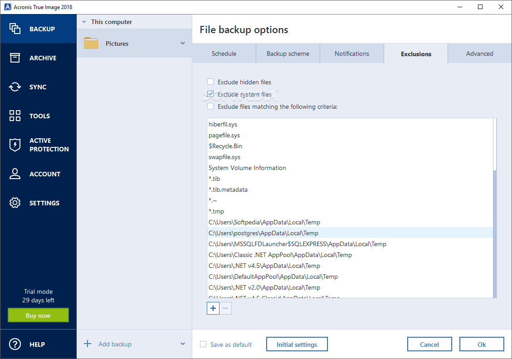The width and height of the screenshot is (512, 359).
Task: Enable Exclude hidden files checkbox
Action: 210,82
